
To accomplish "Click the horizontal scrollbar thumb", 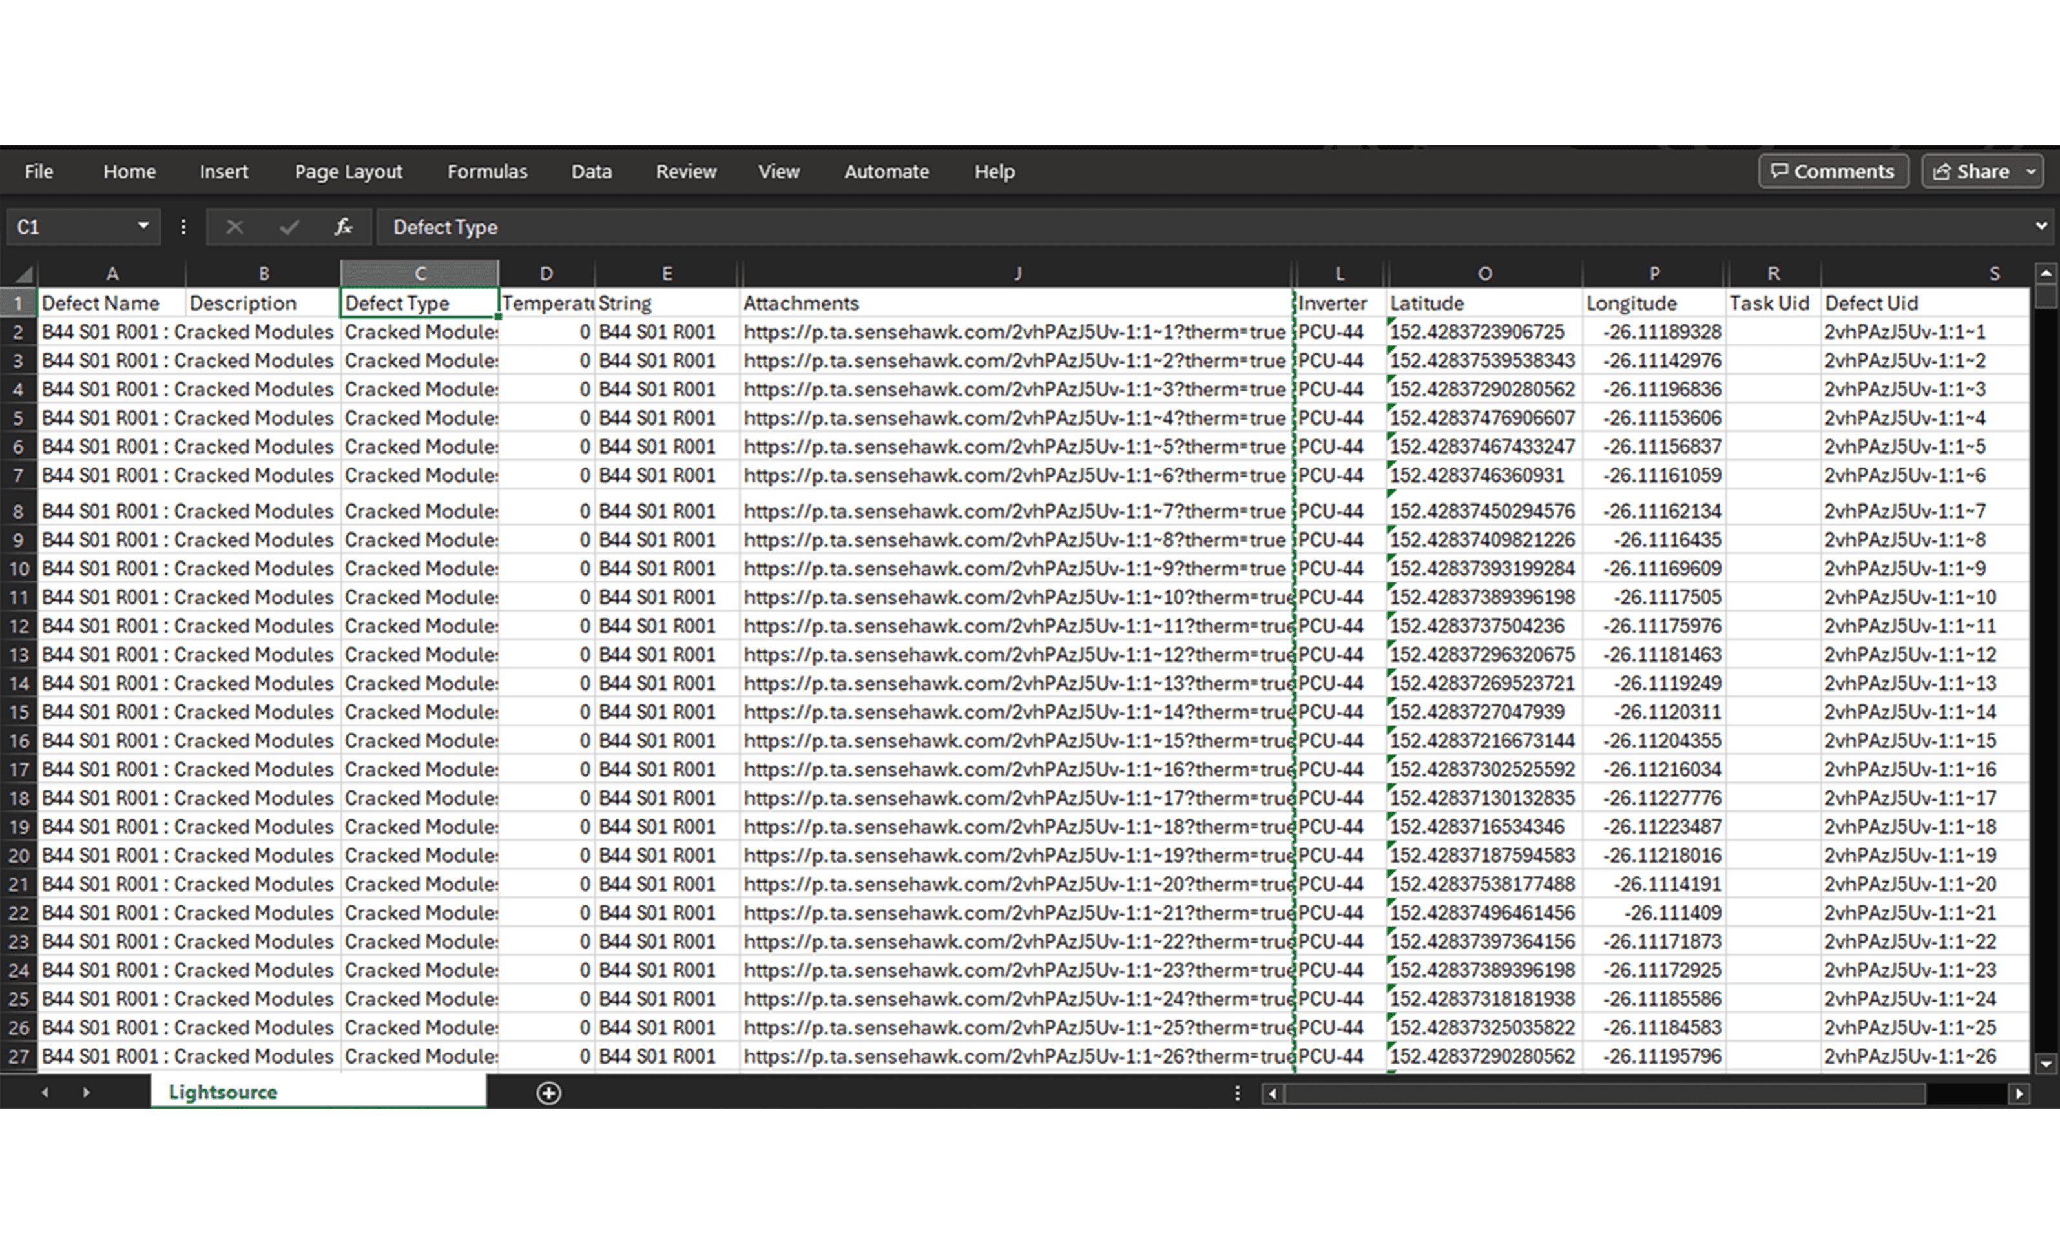I will click(1605, 1093).
